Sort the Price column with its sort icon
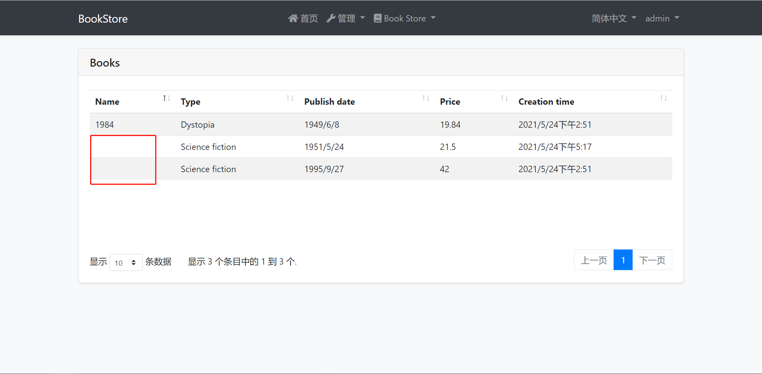 pyautogui.click(x=504, y=98)
